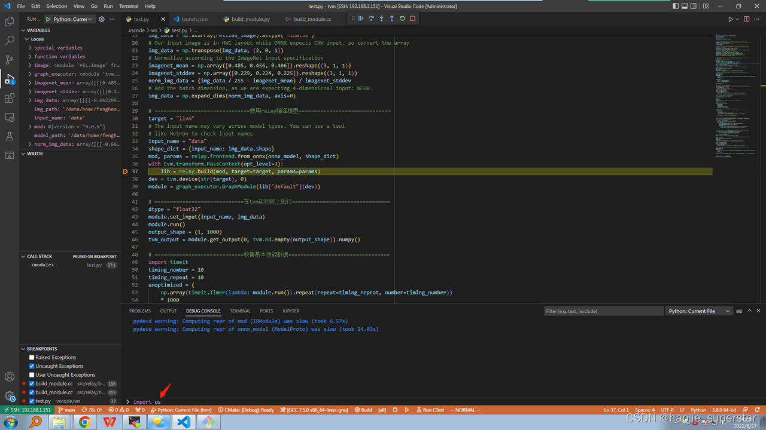The image size is (766, 430).
Task: Step over in debug toolbar
Action: tap(371, 19)
